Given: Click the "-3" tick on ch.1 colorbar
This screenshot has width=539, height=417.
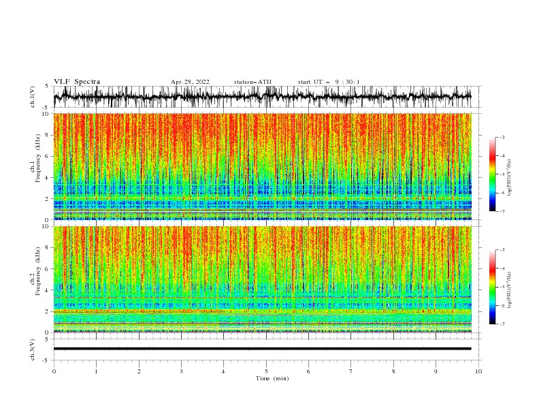Looking at the screenshot, I should (x=502, y=137).
